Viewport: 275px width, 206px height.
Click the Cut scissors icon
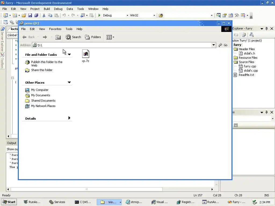tap(44, 15)
